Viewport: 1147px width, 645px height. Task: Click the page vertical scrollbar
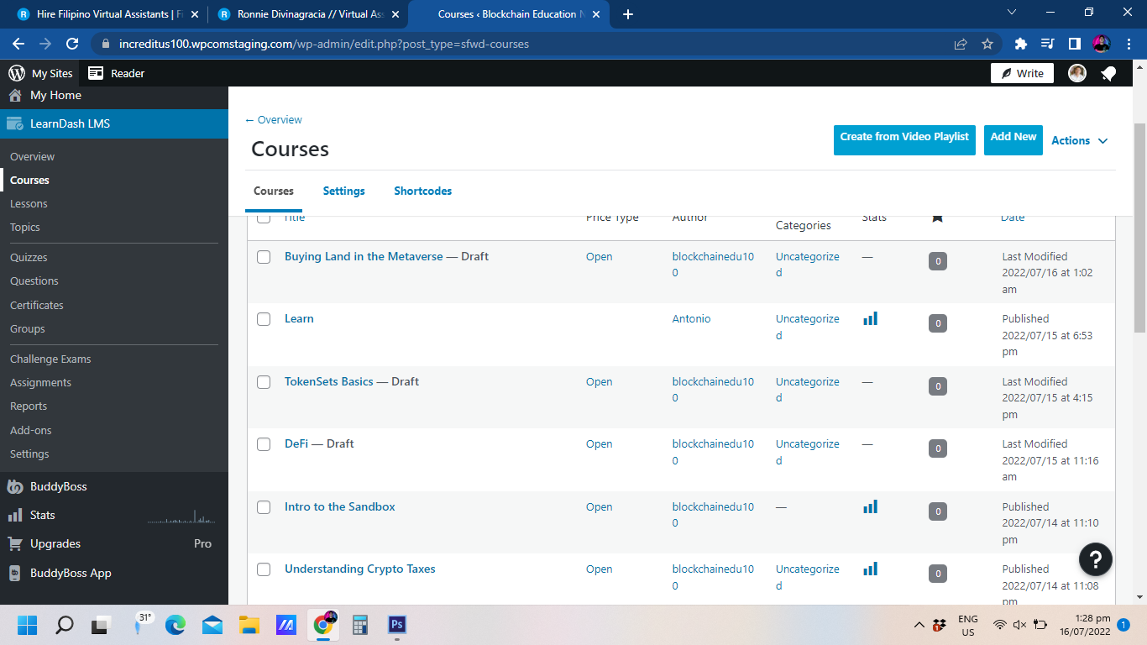coord(1140,227)
